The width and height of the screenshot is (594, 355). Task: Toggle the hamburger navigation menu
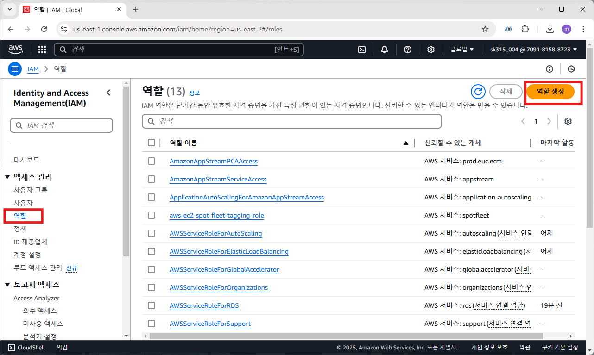tap(15, 69)
